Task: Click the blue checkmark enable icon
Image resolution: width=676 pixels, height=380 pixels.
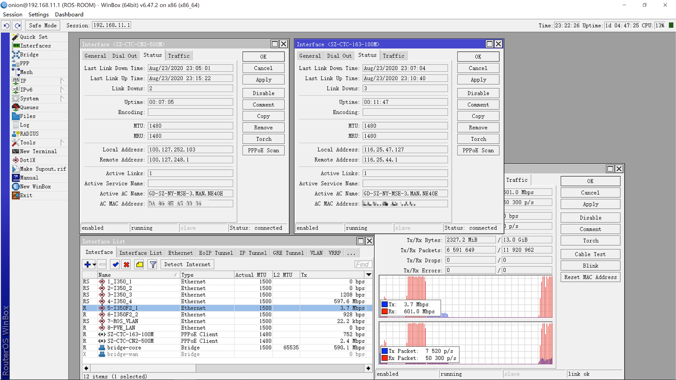Action: point(115,264)
